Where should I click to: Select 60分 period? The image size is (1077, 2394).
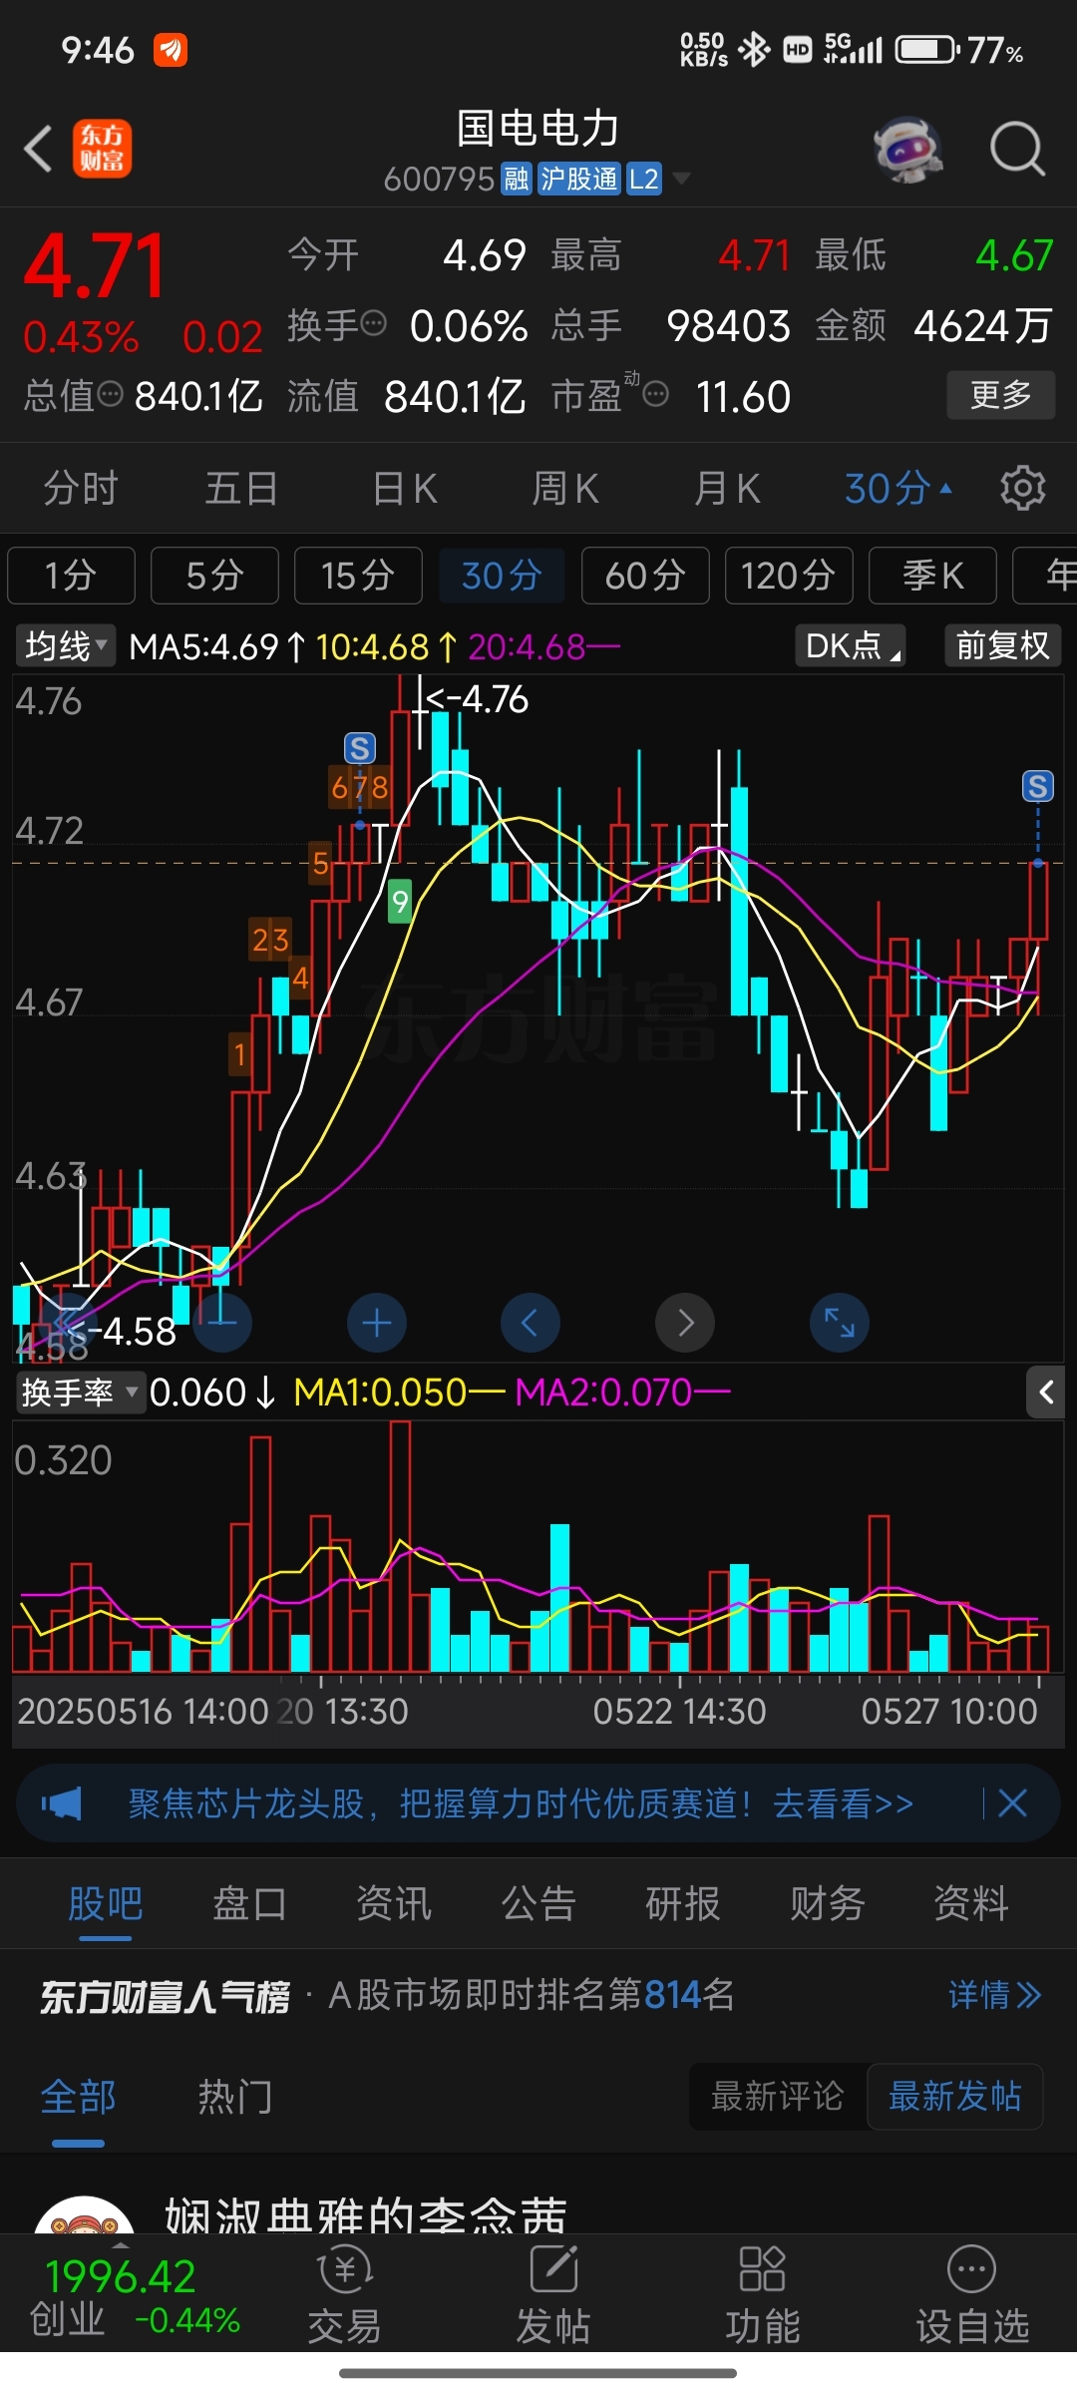click(x=645, y=576)
